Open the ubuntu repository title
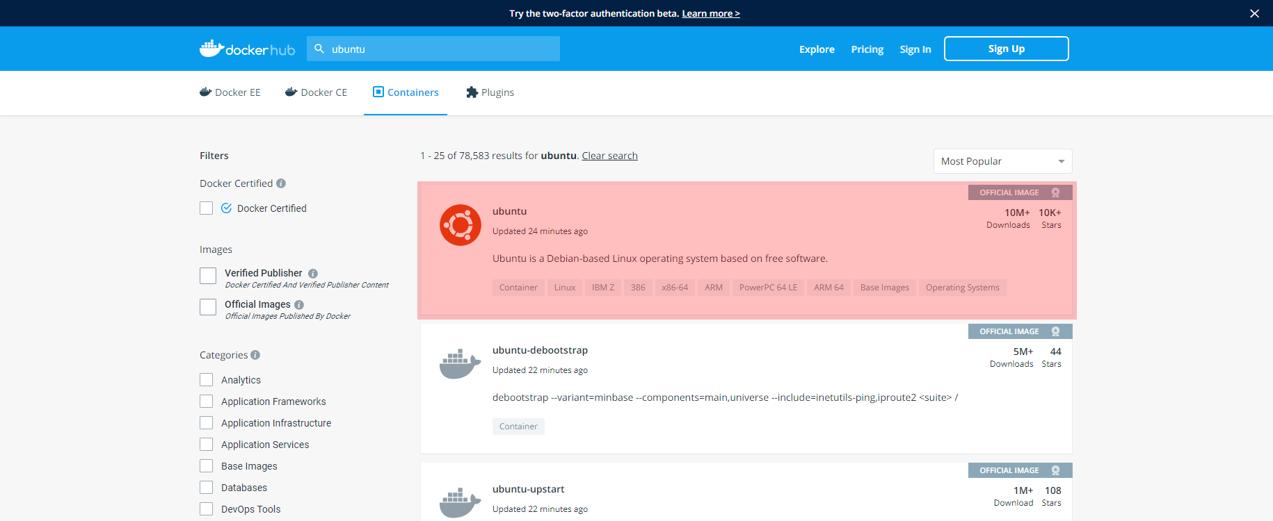Image resolution: width=1273 pixels, height=521 pixels. tap(510, 211)
